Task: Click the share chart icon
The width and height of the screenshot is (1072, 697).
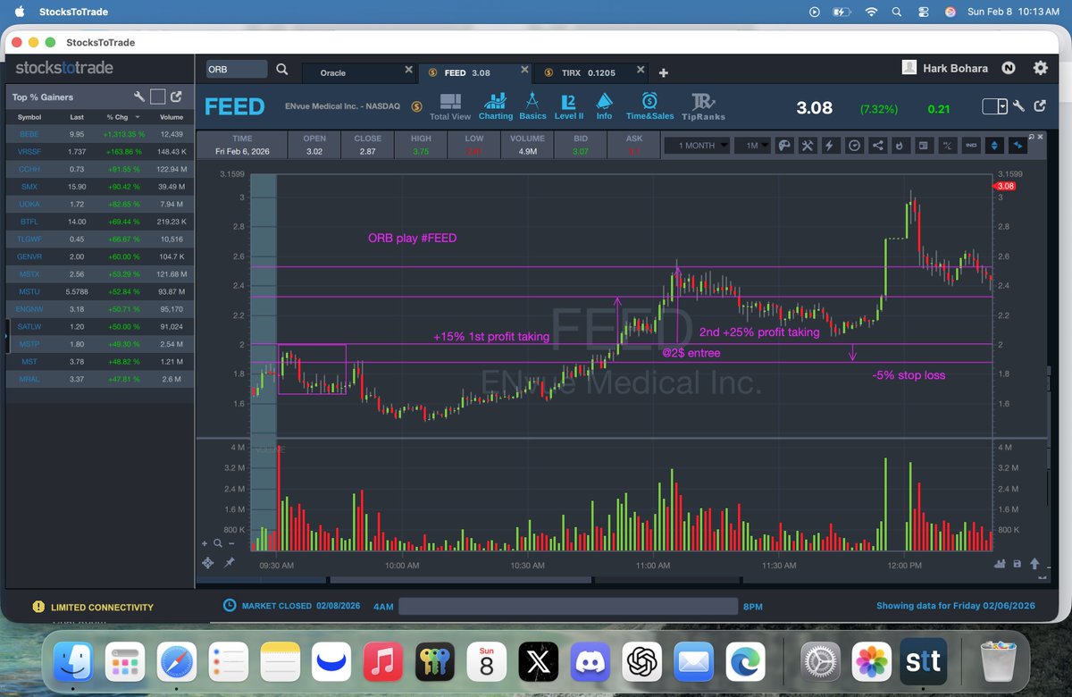Action: 877,145
